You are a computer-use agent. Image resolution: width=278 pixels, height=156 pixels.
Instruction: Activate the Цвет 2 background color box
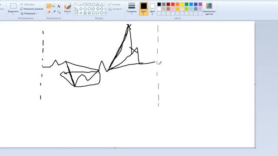click(152, 9)
